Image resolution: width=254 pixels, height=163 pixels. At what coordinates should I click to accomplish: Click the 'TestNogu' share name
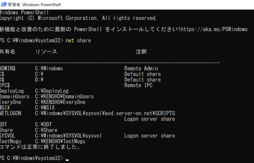[x=11, y=141]
